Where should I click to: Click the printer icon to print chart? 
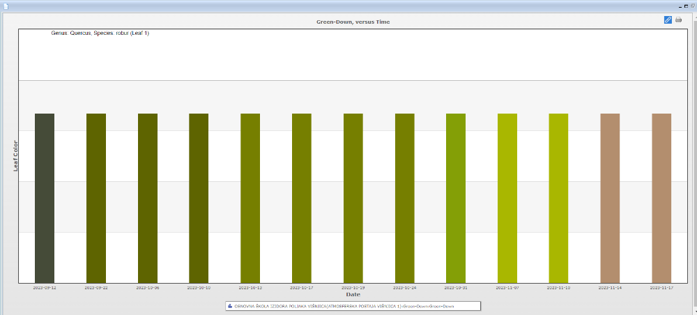(x=678, y=20)
